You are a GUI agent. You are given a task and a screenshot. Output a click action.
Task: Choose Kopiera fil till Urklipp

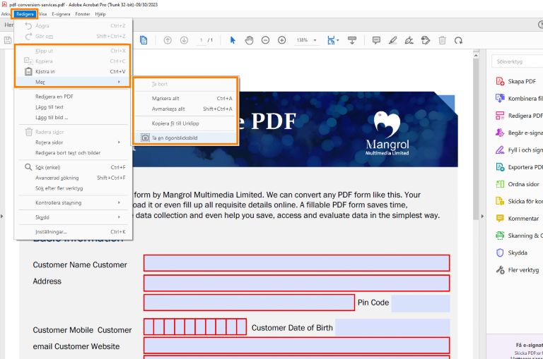[x=186, y=123]
